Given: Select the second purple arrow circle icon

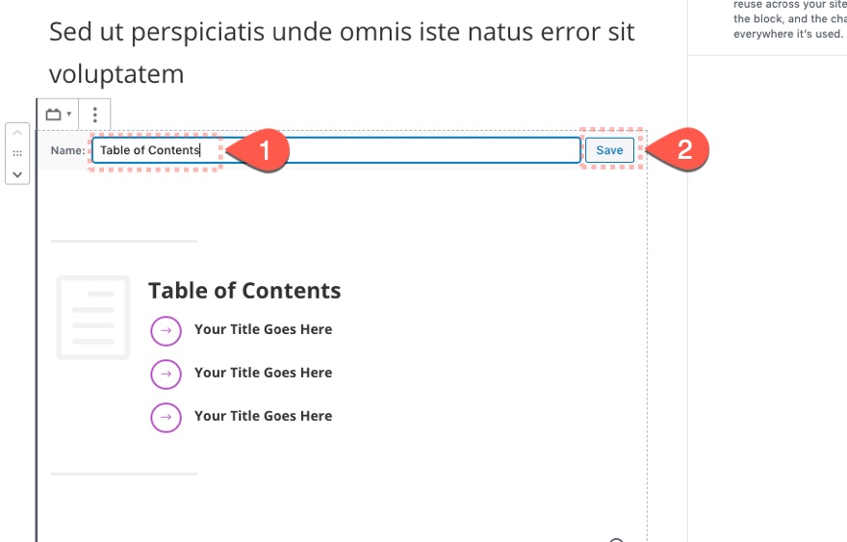Looking at the screenshot, I should coord(166,374).
